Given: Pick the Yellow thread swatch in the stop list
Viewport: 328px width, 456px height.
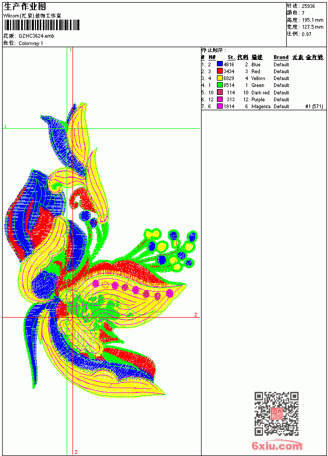Looking at the screenshot, I should tap(220, 78).
